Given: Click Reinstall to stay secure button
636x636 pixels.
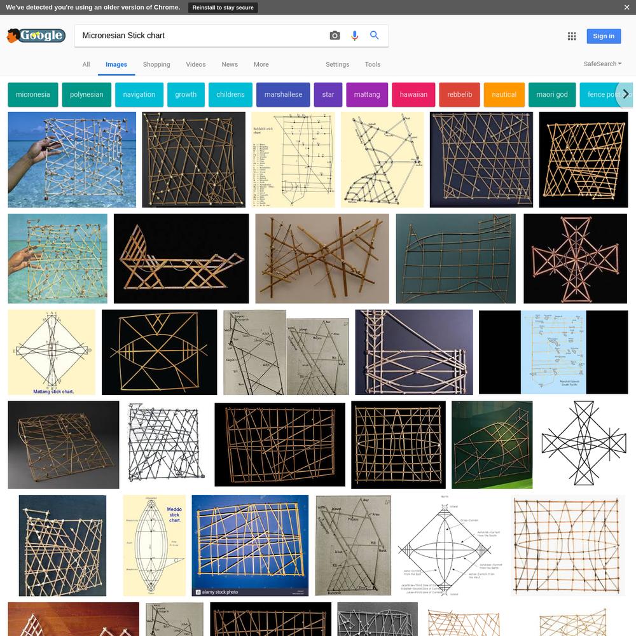Looking at the screenshot, I should pos(223,7).
